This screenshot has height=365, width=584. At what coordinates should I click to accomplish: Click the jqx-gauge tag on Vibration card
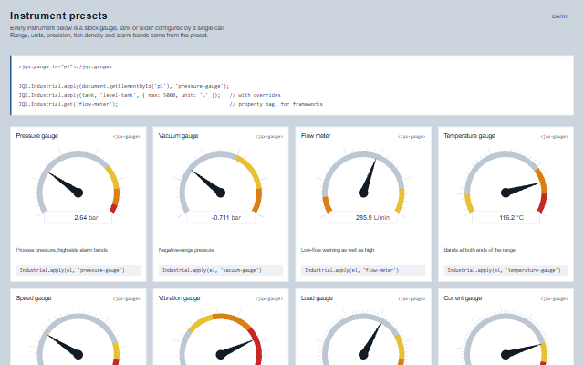click(x=269, y=299)
